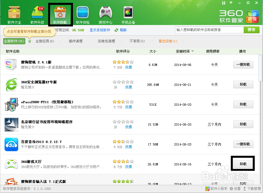Select ePass2000-FT11 (仅用做移除) title
The height and width of the screenshot is (193, 263).
[47, 102]
